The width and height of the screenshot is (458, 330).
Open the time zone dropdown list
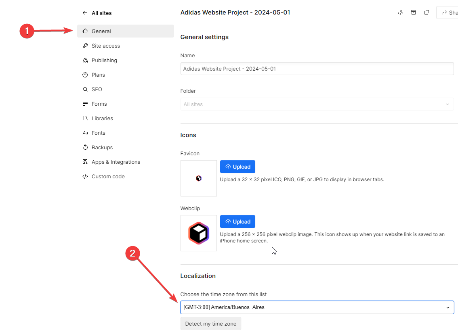[317, 307]
